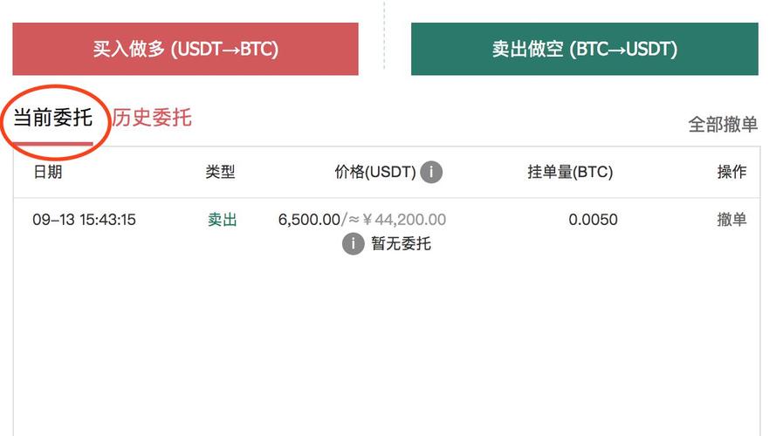Click the info icon next to 价格(USDT)
776x436 pixels.
(431, 172)
